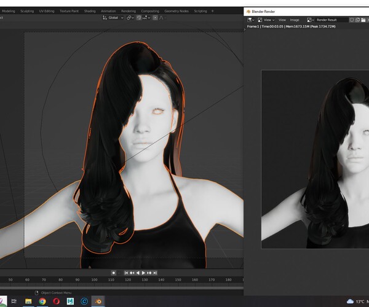Switch to the Animation workspace tab

coord(108,11)
